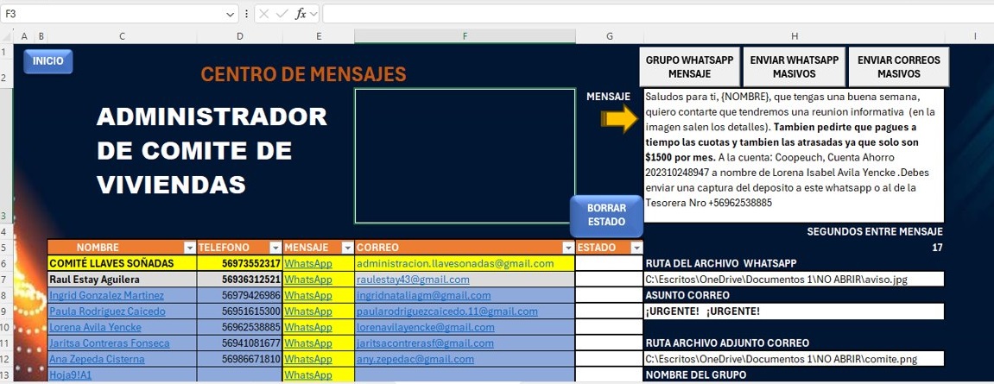
Task: Open the MENSAJE column filter dropdown
Action: (x=347, y=248)
